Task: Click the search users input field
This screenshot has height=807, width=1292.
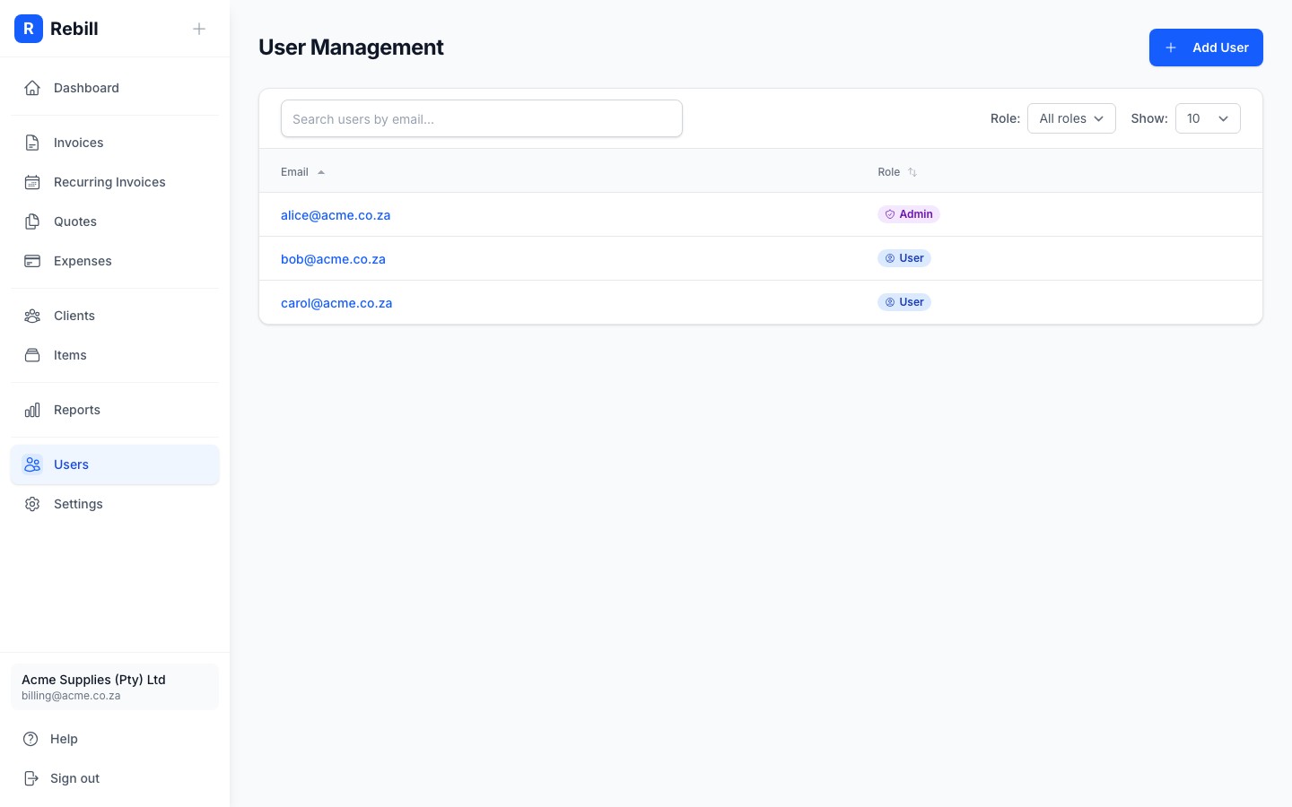Action: (482, 118)
